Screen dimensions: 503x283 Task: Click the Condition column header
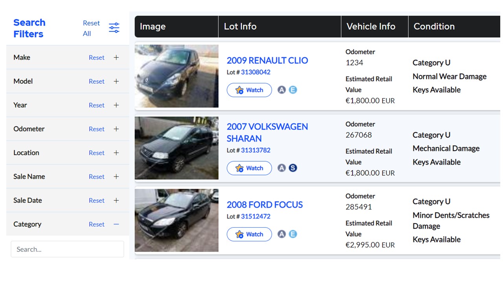[455, 26]
